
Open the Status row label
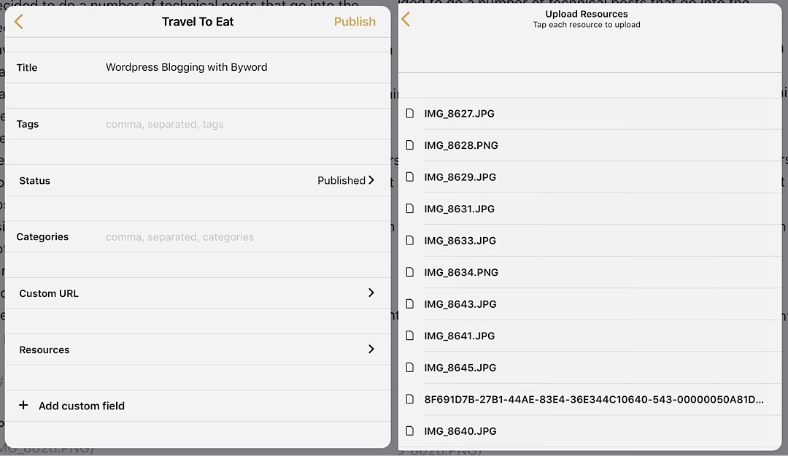[35, 180]
